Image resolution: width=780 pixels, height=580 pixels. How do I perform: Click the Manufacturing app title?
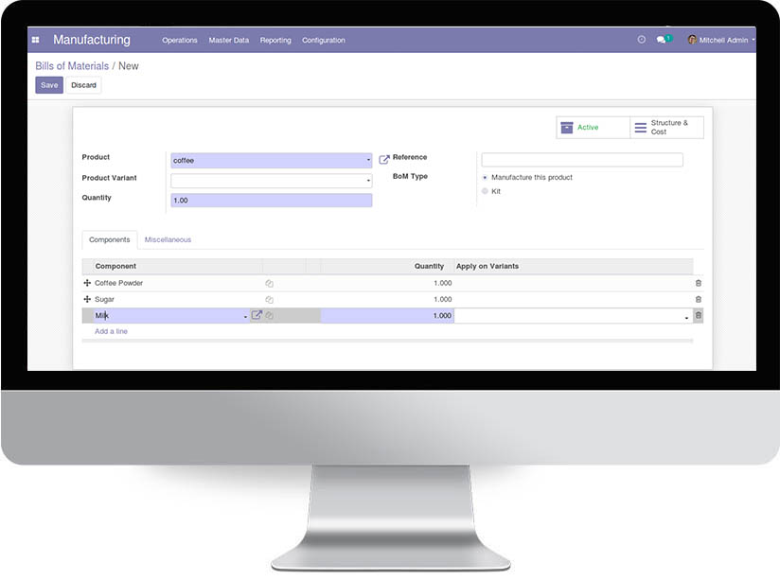coord(92,40)
